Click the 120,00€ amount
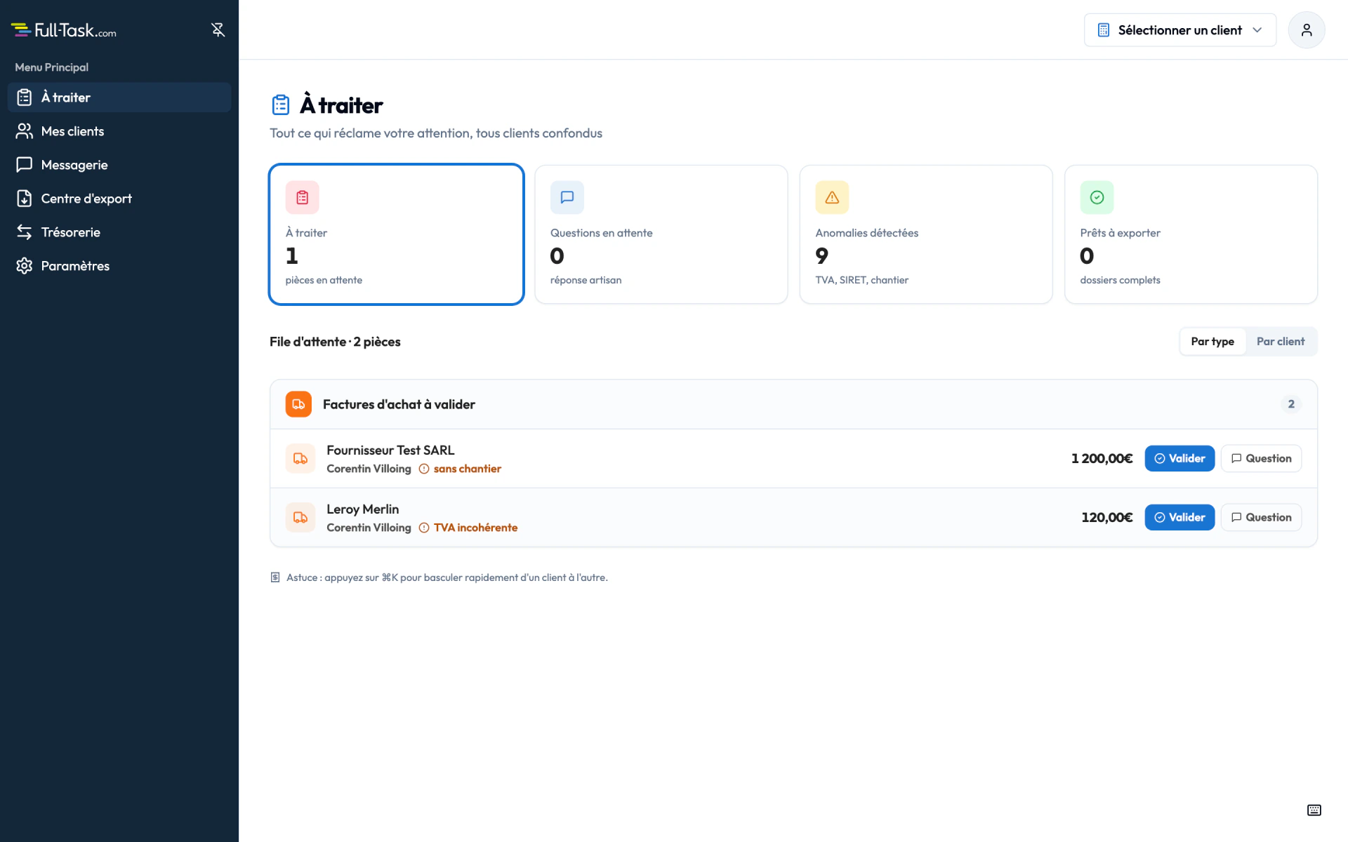 [1107, 517]
